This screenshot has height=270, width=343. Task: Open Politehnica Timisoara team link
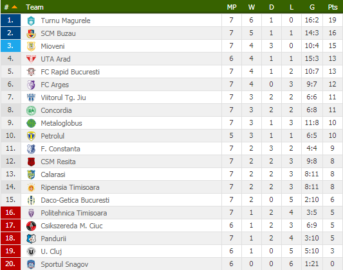[x=74, y=213]
